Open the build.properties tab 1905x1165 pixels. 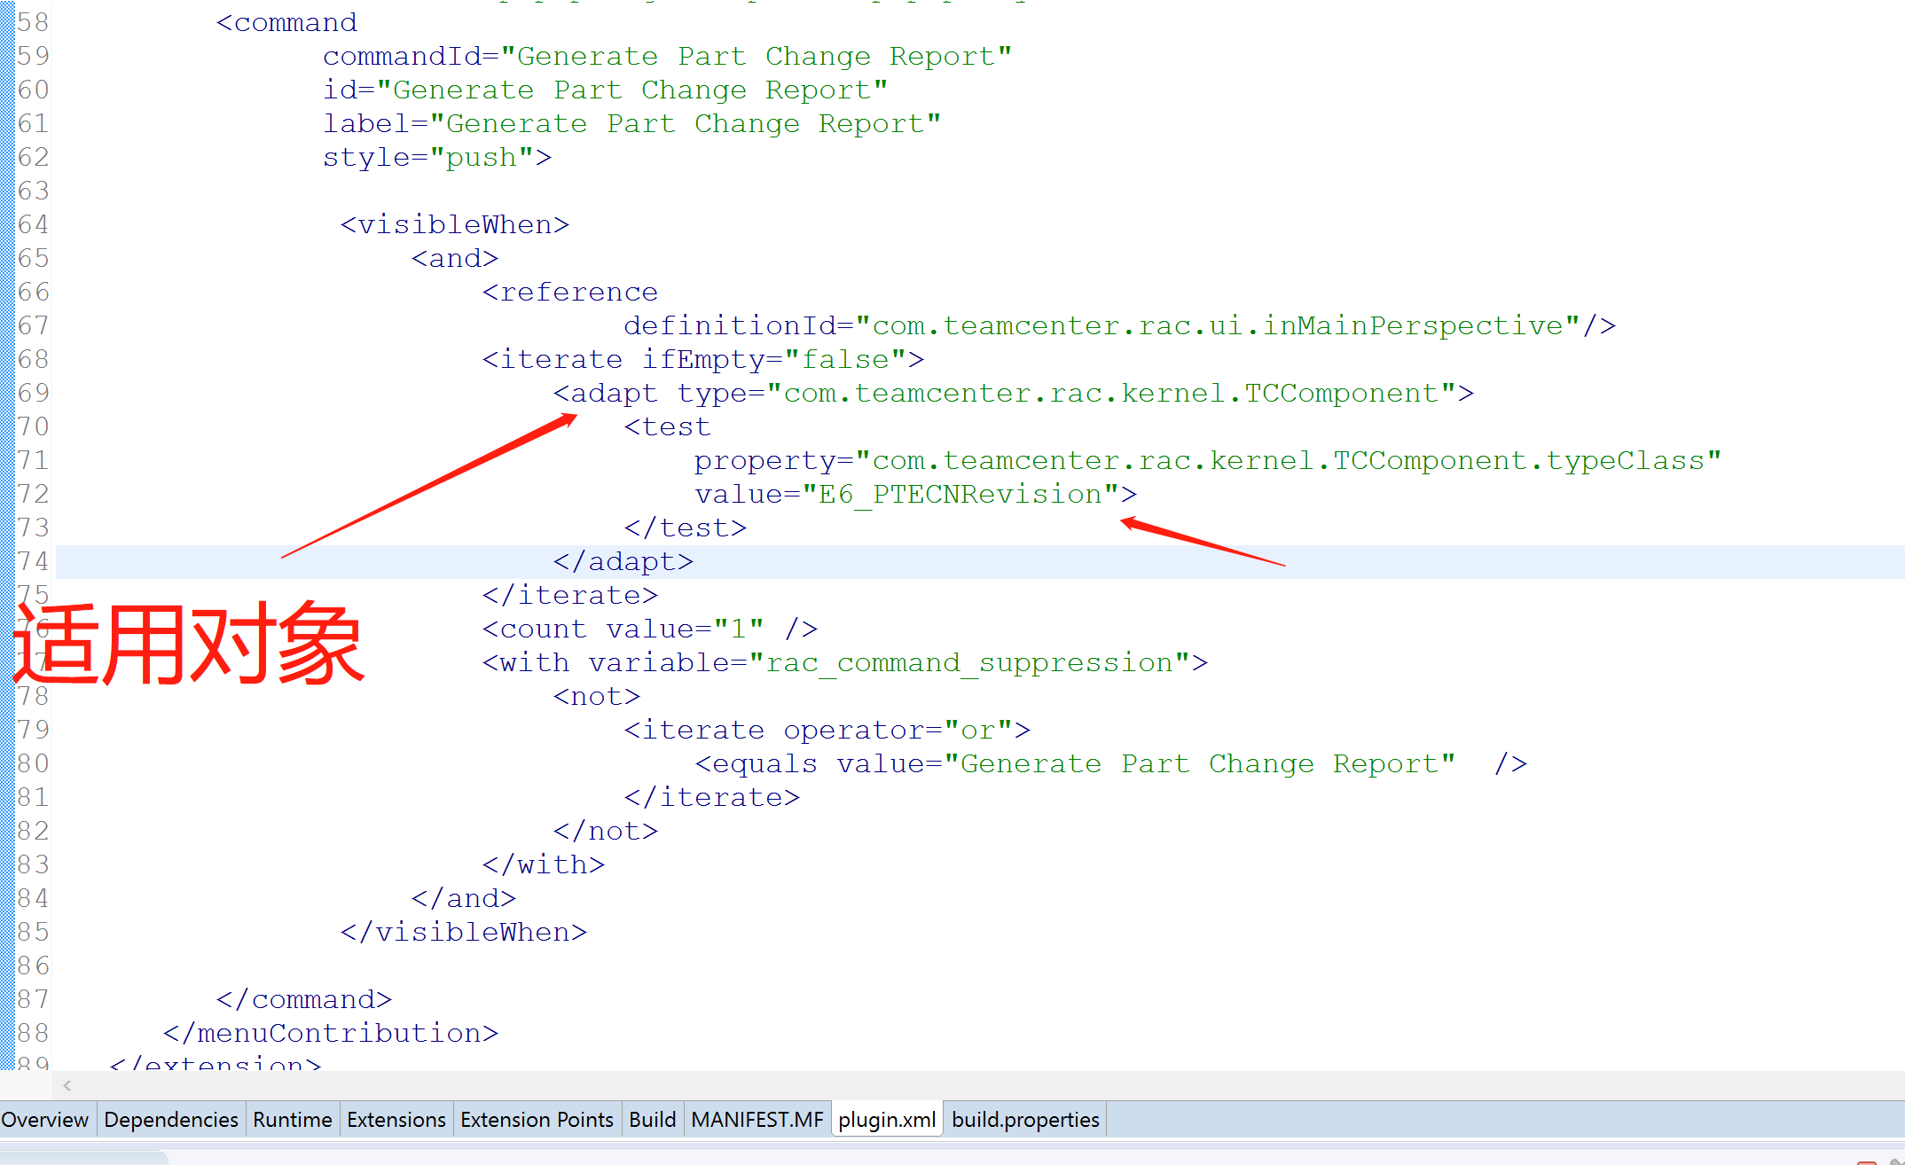point(1024,1120)
